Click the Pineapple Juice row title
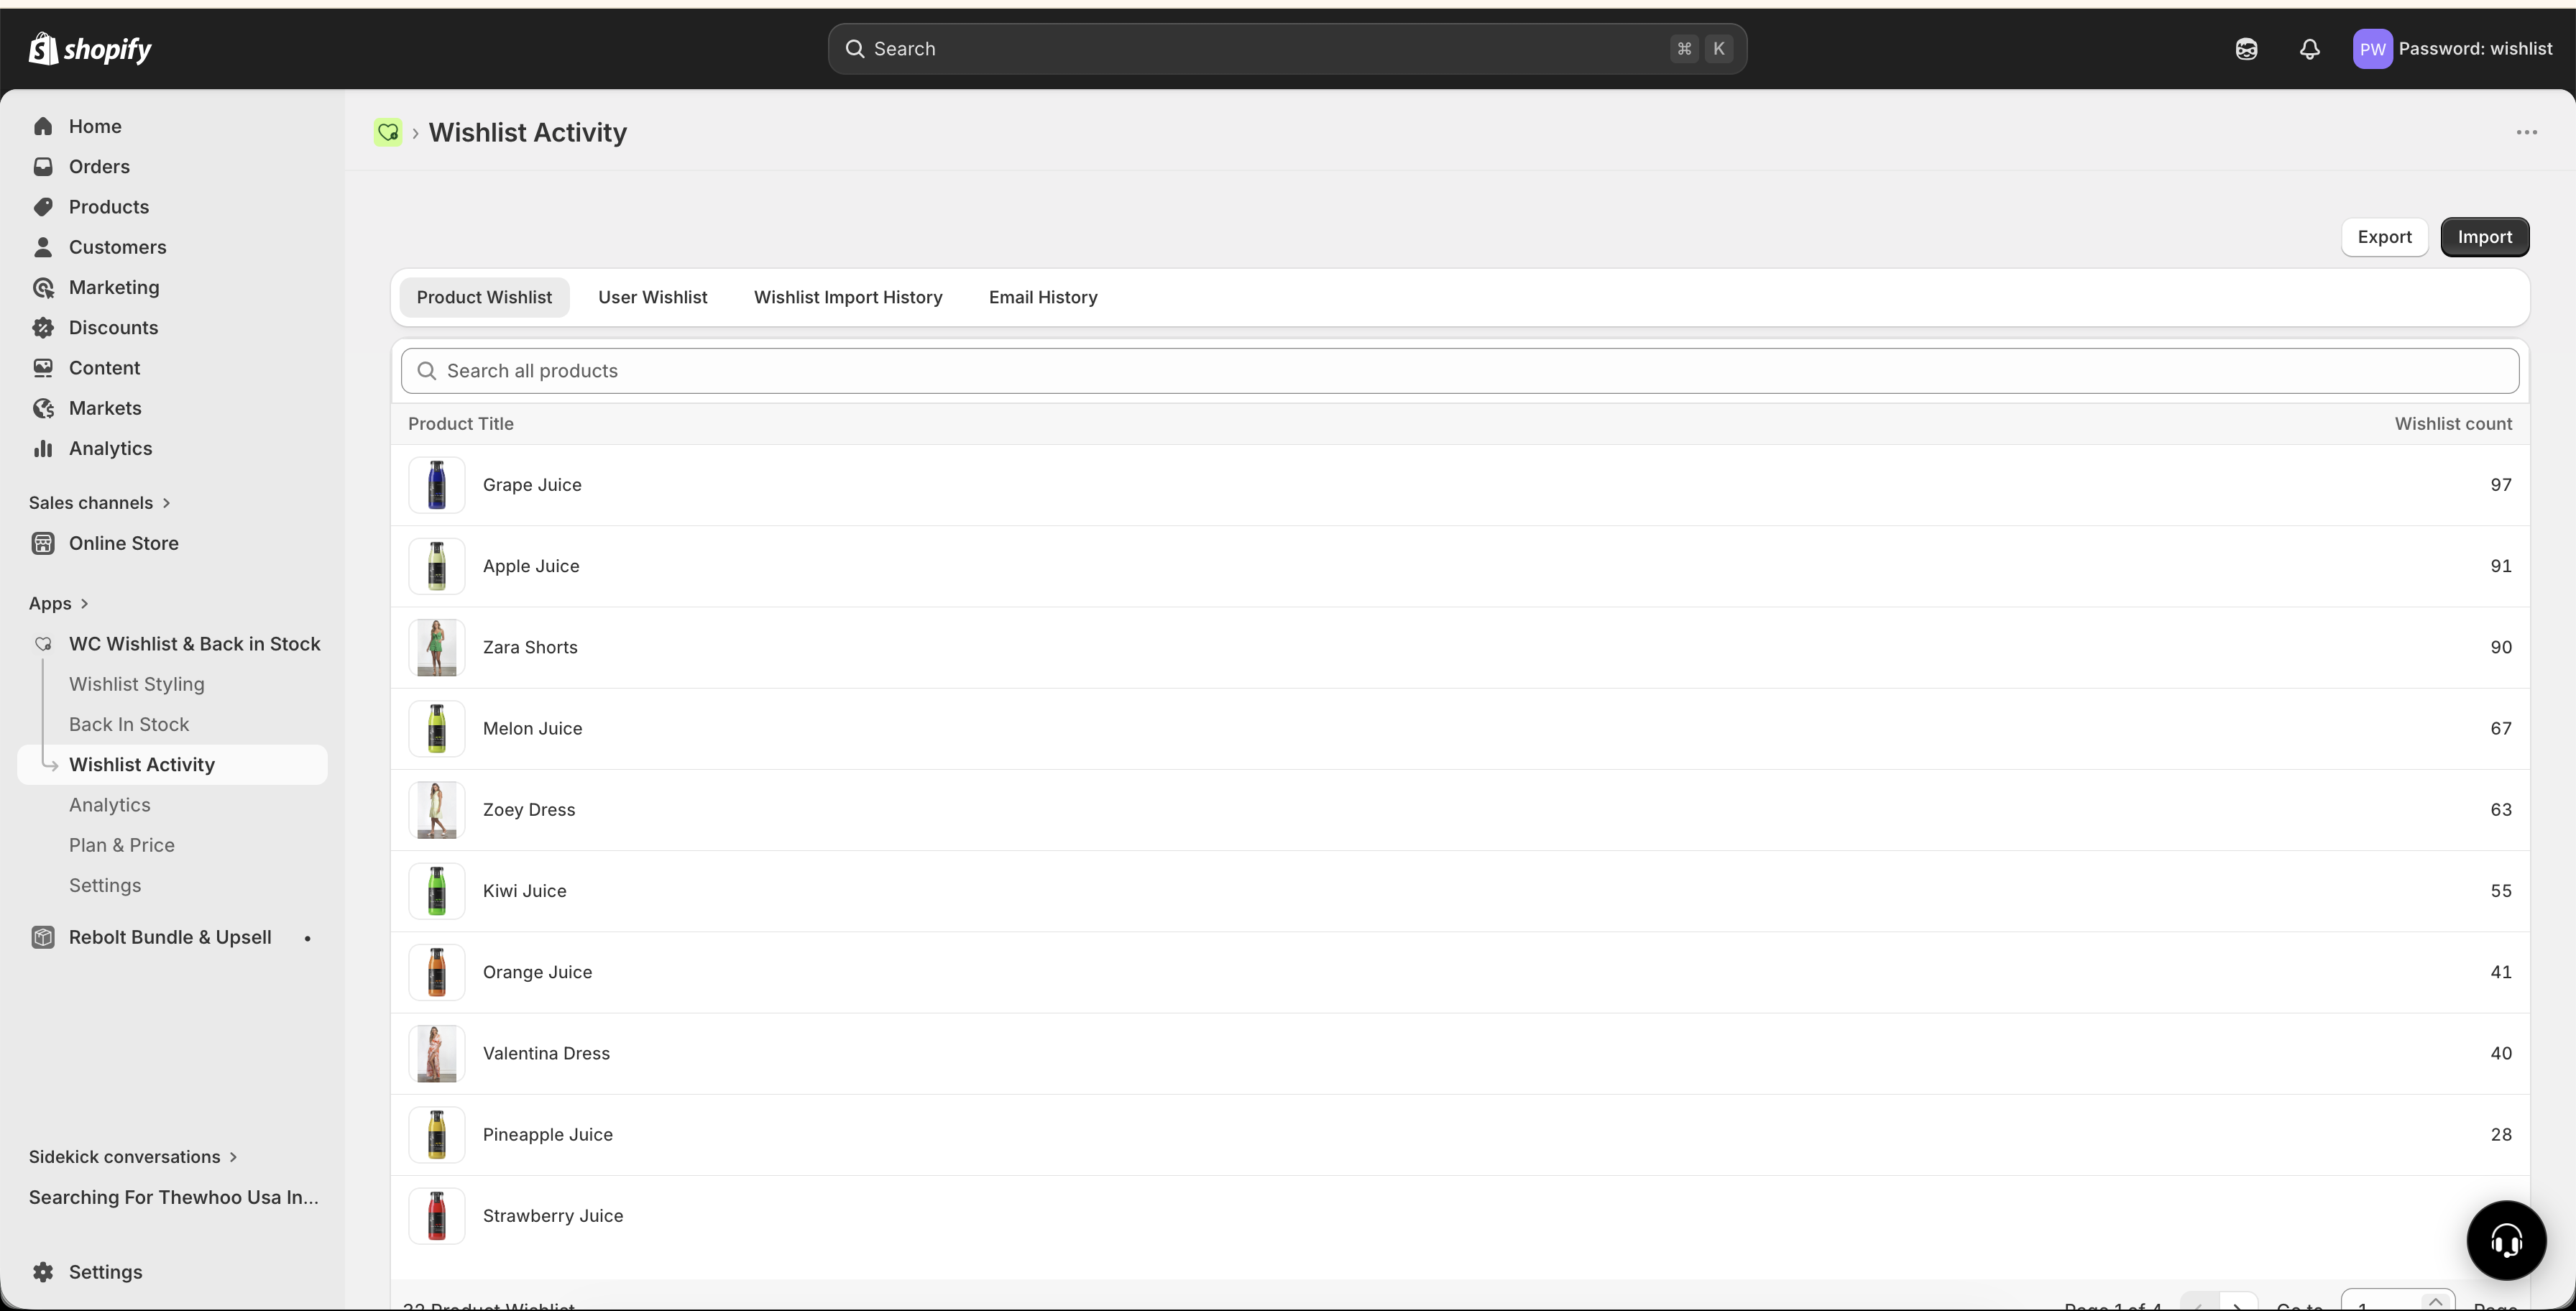Image resolution: width=2576 pixels, height=1311 pixels. pyautogui.click(x=548, y=1135)
